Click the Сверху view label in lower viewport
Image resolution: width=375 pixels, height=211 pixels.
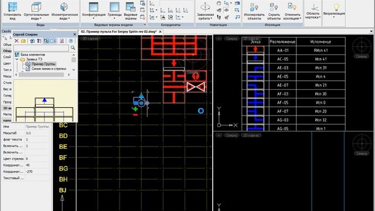click(231, 135)
